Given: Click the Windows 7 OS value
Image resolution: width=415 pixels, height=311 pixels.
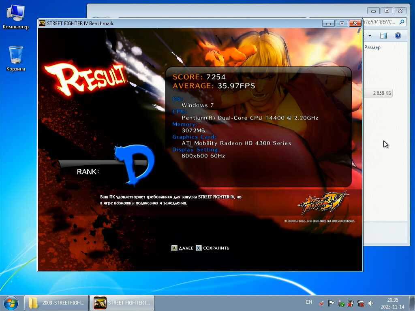Looking at the screenshot, I should click(x=197, y=105).
